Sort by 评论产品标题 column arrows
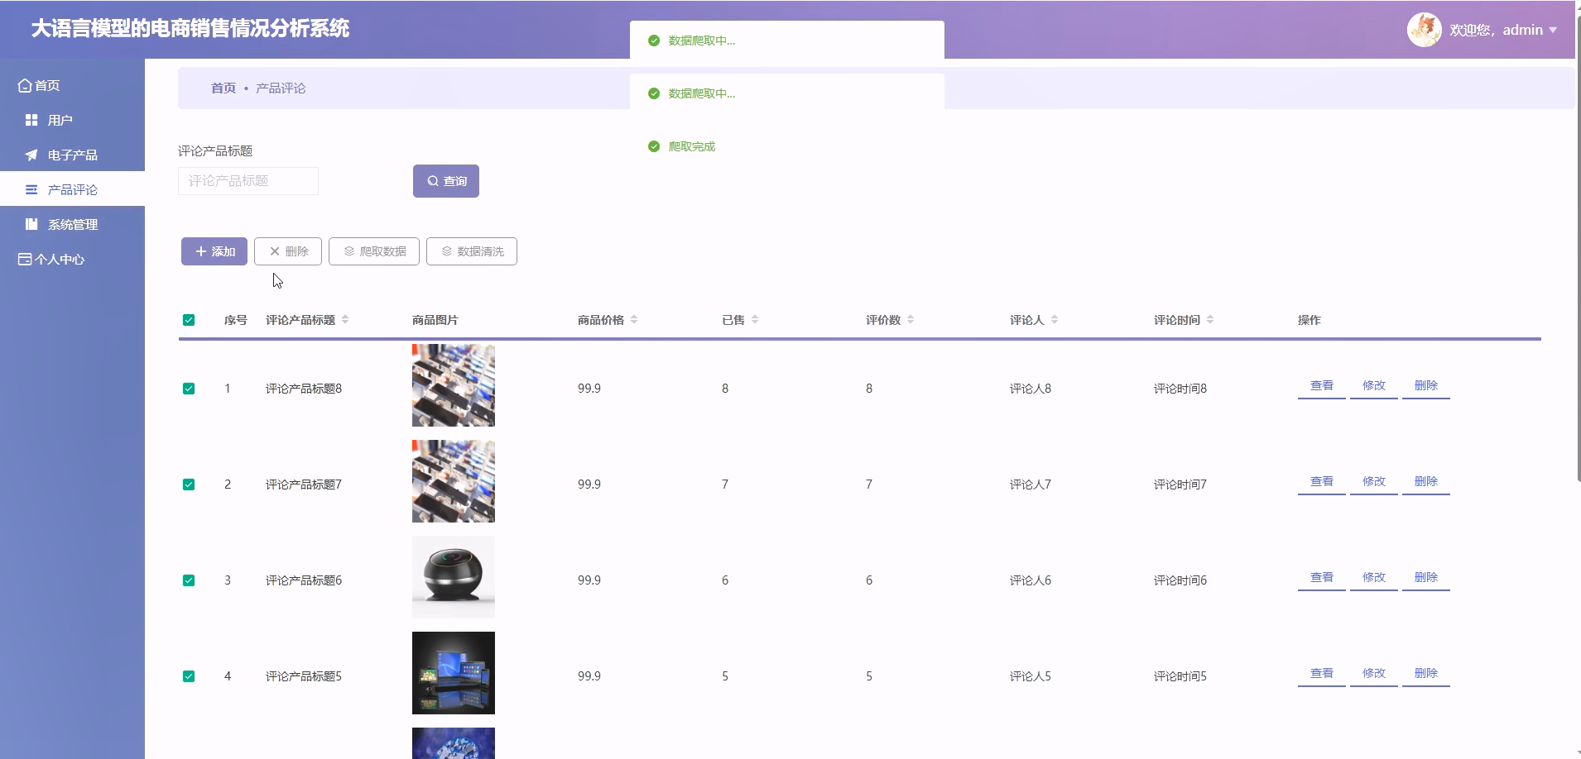Image resolution: width=1581 pixels, height=759 pixels. (x=345, y=320)
